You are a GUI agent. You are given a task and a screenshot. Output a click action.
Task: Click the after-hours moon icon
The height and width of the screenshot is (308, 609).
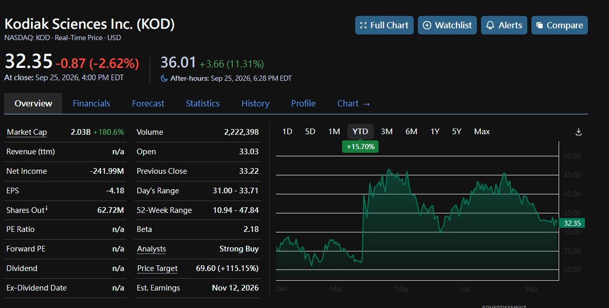click(x=164, y=79)
